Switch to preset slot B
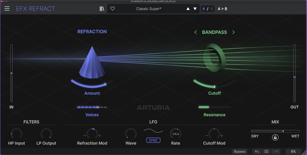Viewport: 307px width, 155px height. 212,9
